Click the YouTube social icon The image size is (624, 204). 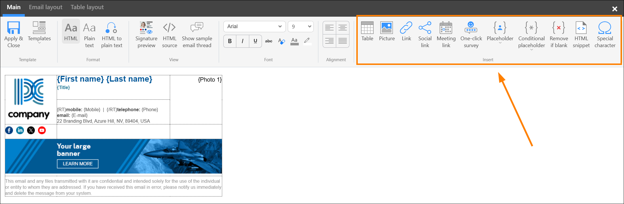[x=42, y=130]
